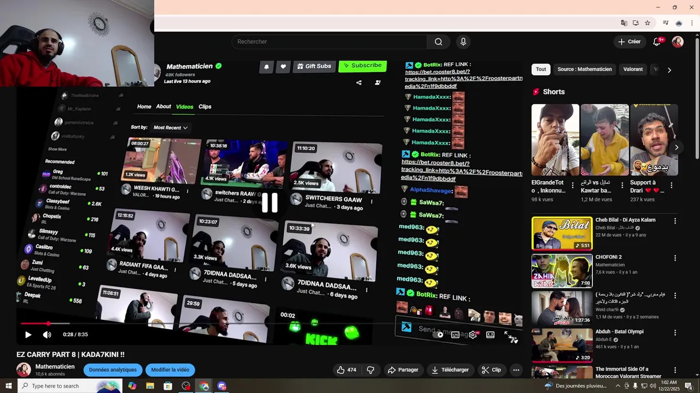
Task: Select Source : Mathematicien chip
Action: (585, 69)
